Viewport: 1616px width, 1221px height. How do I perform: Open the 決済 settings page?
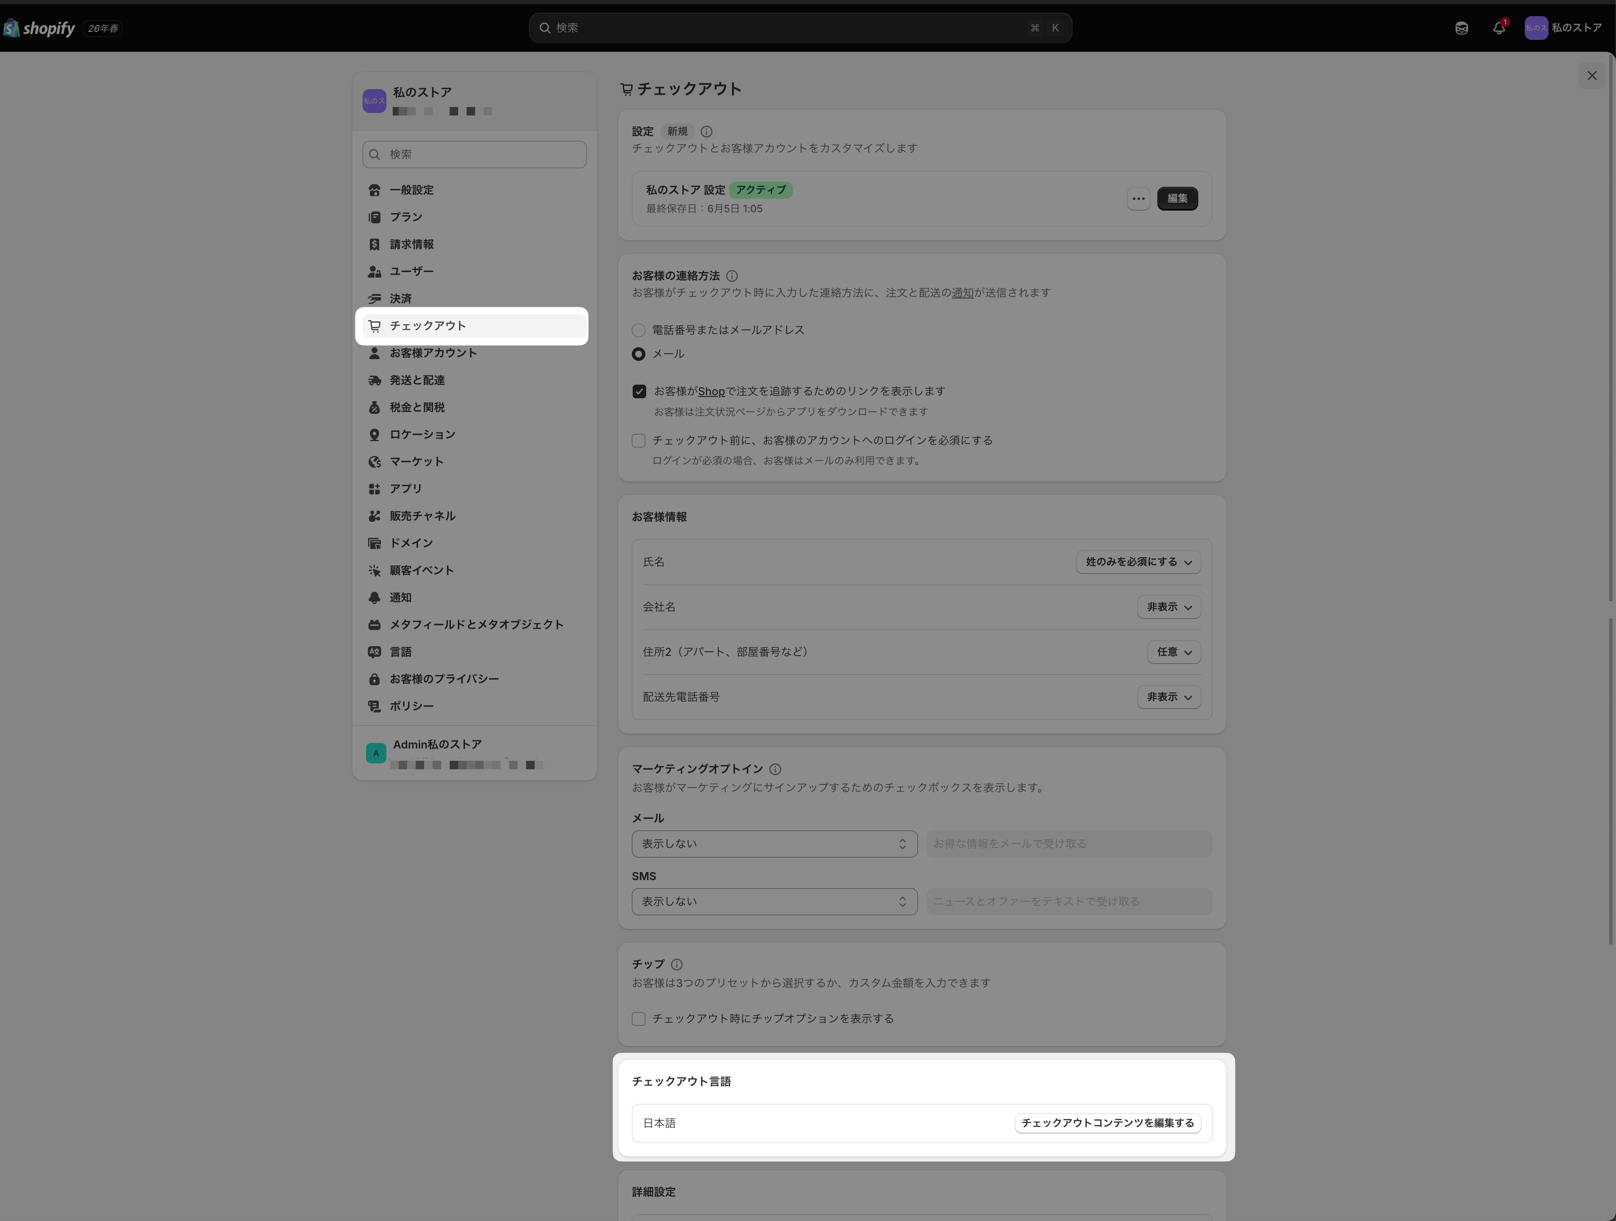(x=473, y=298)
